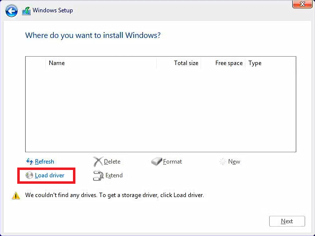Close the Windows Setup window

pos(302,4)
